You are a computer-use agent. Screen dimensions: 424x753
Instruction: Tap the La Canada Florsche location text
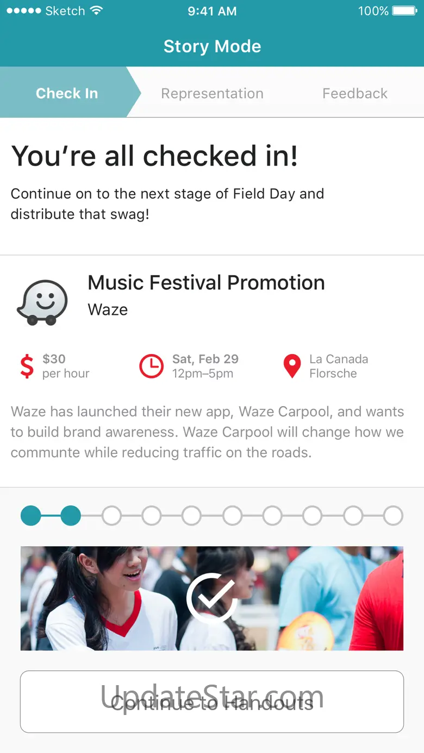click(338, 366)
